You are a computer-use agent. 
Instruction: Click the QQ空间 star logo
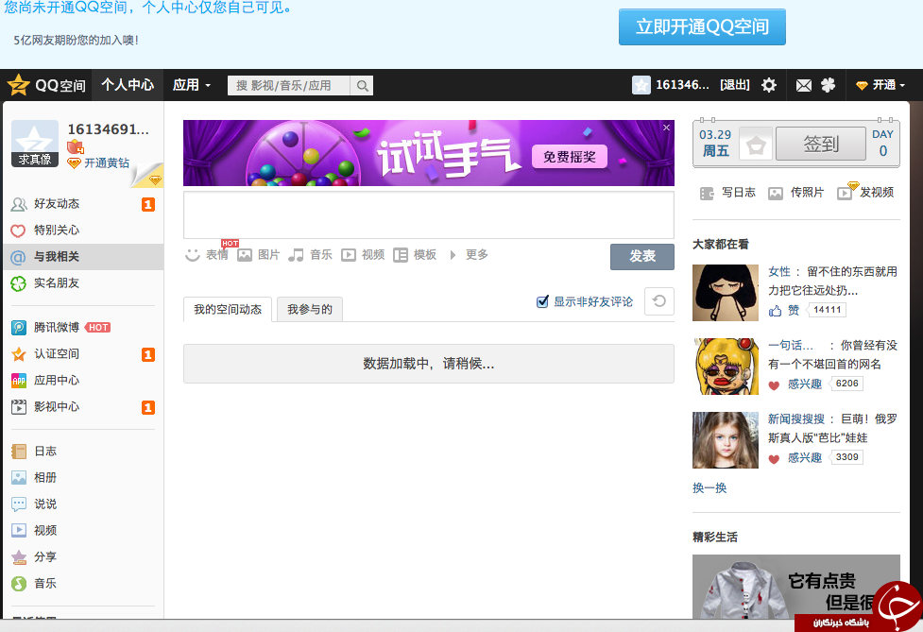pyautogui.click(x=18, y=85)
